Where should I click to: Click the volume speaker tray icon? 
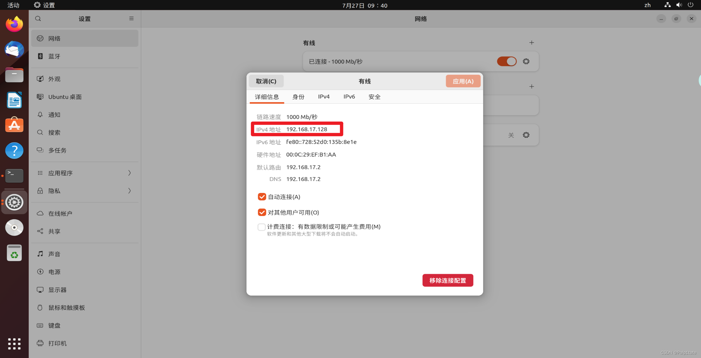pyautogui.click(x=679, y=5)
